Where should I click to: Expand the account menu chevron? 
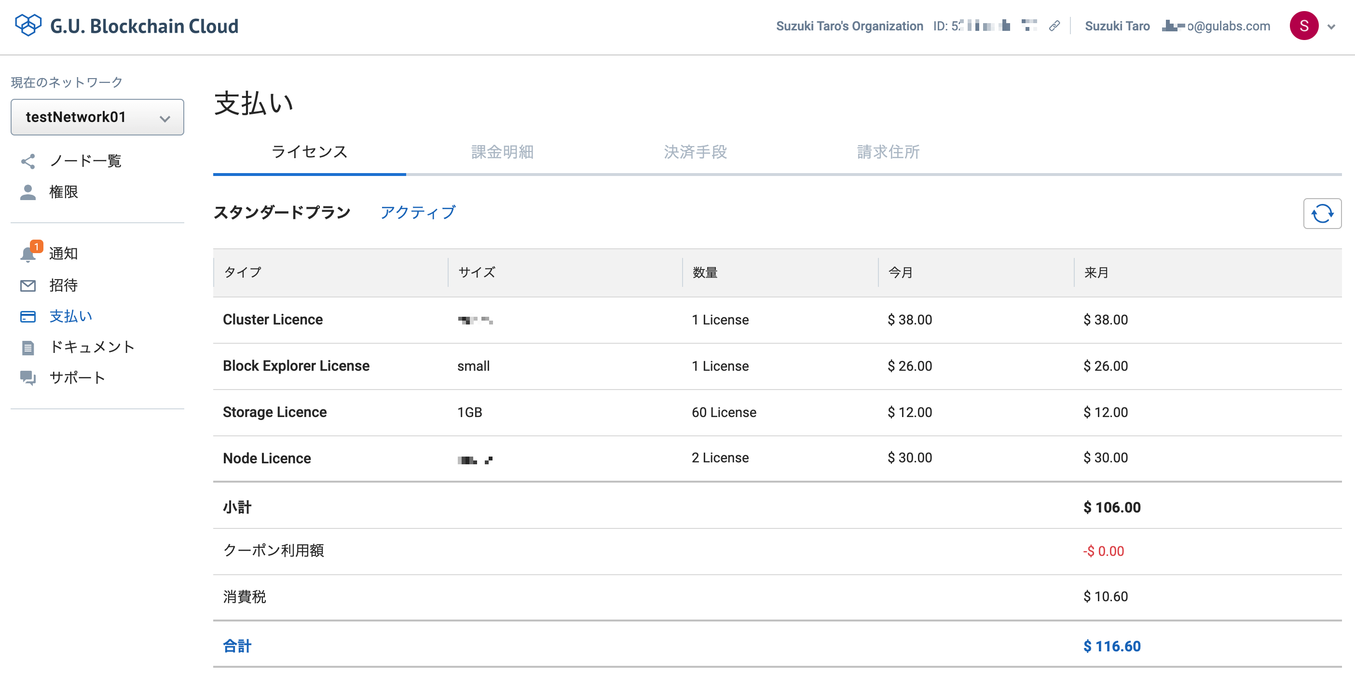1331,27
